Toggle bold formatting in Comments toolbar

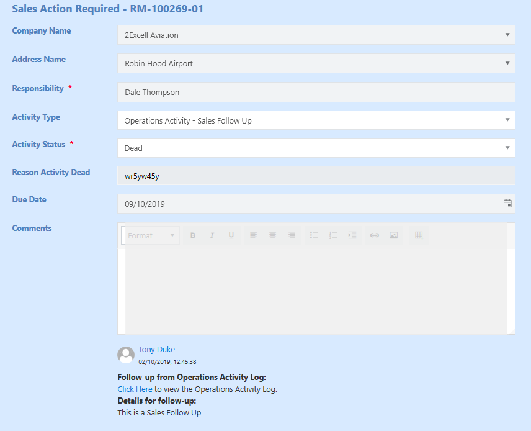tap(193, 235)
